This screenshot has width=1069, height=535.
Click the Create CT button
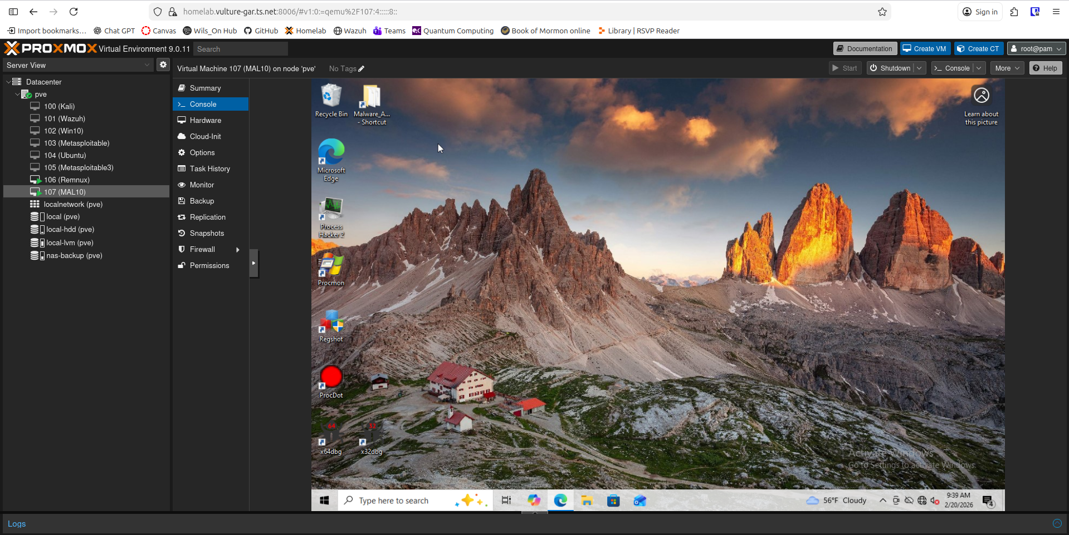[x=979, y=49]
